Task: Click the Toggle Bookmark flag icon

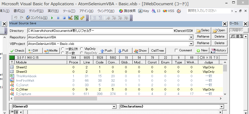Action: pyautogui.click(x=108, y=18)
